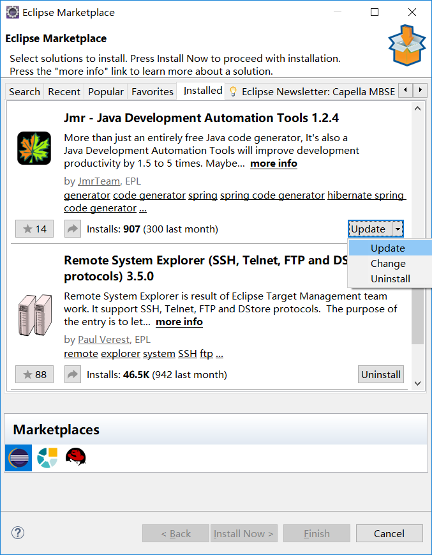Click the 'generator' tag link
This screenshot has height=555, width=432.
[87, 195]
